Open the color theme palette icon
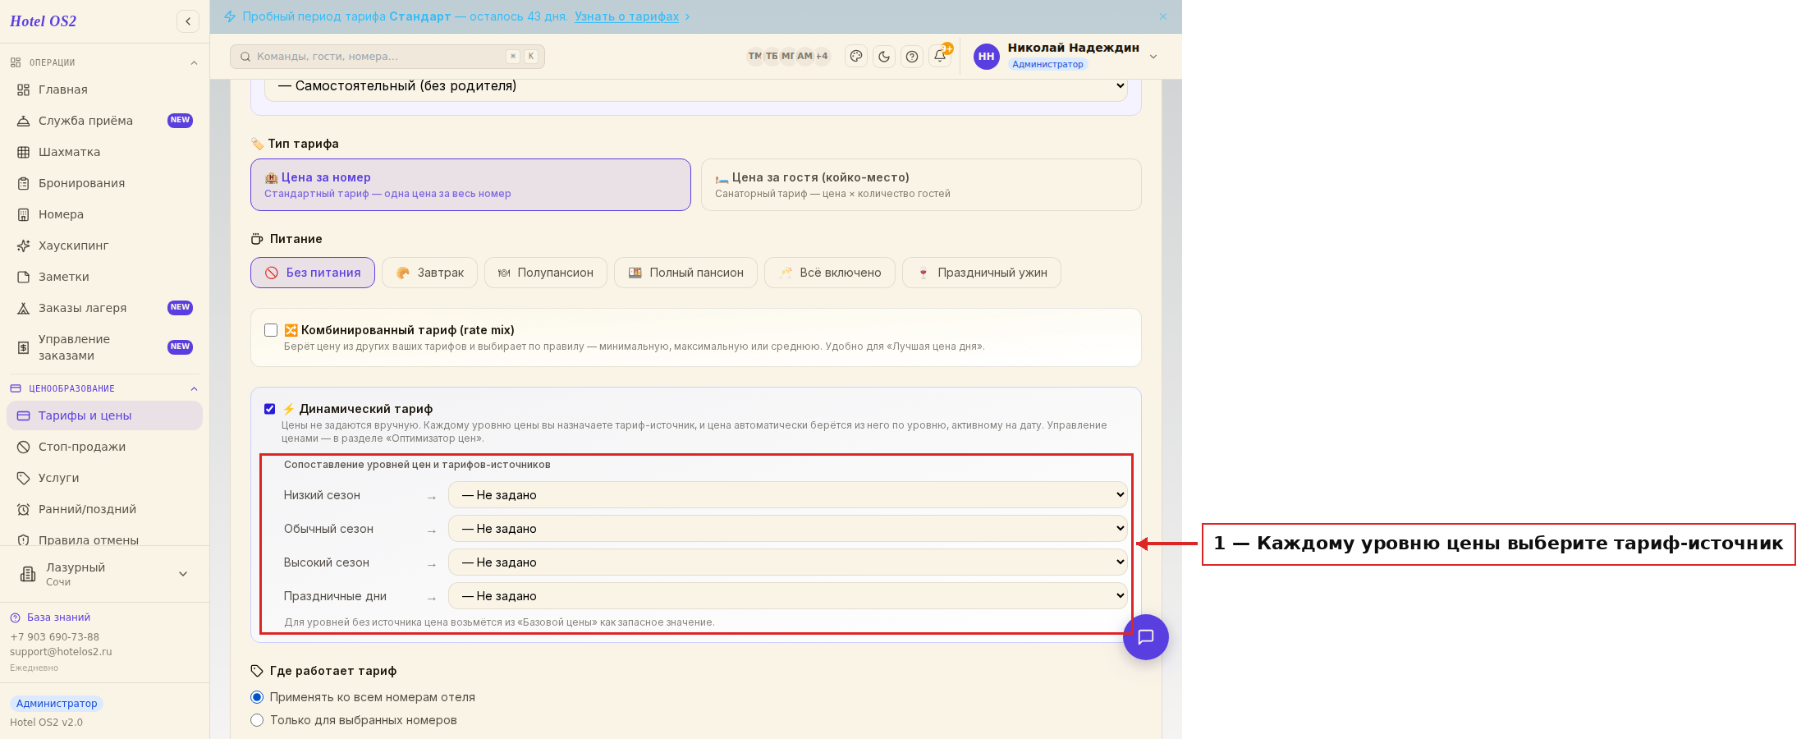 pyautogui.click(x=856, y=56)
